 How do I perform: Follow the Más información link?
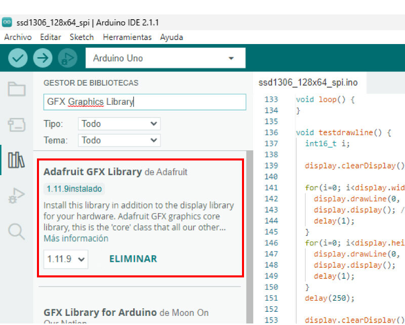76,238
